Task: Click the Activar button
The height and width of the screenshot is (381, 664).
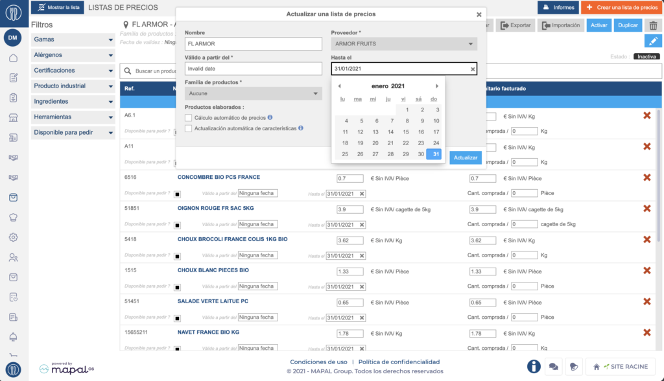Action: [x=599, y=25]
